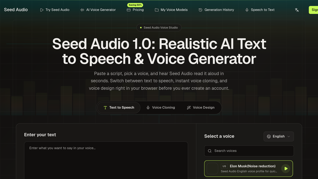Click the play icon beside Try Seed Audio

point(42,10)
